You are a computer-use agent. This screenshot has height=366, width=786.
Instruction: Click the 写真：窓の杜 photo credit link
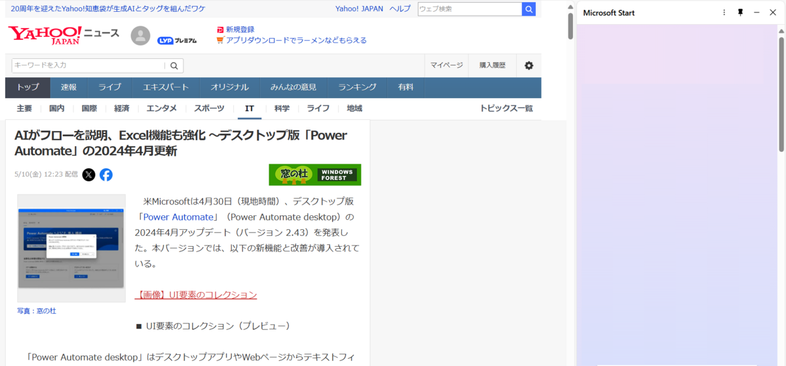37,311
